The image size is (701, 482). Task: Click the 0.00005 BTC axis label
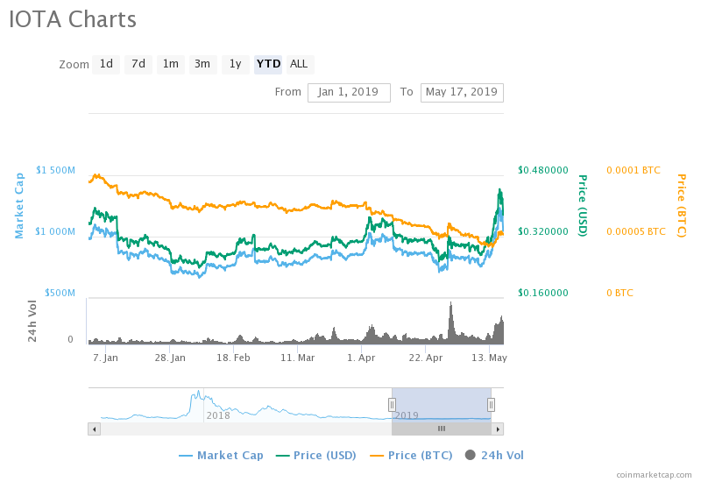tap(636, 231)
